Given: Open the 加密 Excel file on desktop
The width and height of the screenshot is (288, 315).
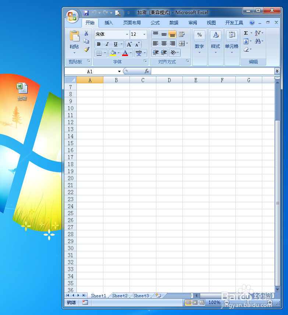Looking at the screenshot, I should pyautogui.click(x=22, y=91).
